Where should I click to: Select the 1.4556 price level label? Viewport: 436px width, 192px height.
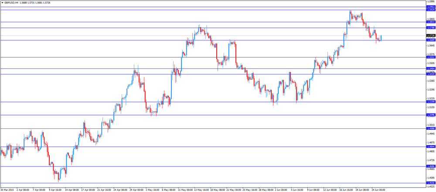(431, 183)
